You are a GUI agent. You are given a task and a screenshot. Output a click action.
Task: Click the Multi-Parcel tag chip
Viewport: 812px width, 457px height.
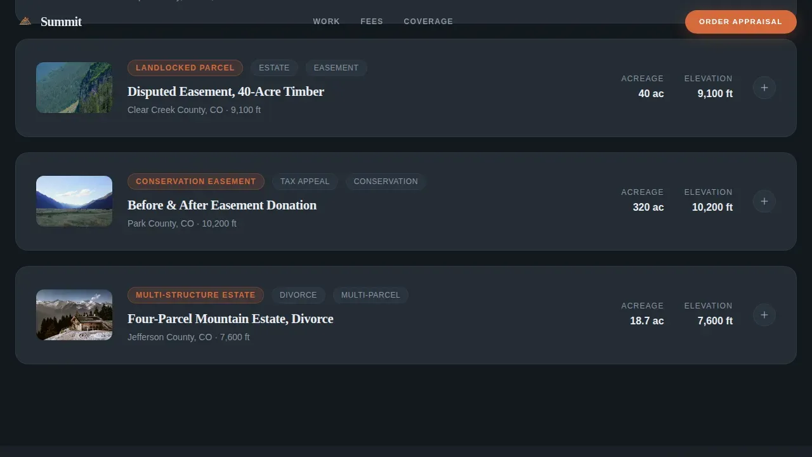370,295
